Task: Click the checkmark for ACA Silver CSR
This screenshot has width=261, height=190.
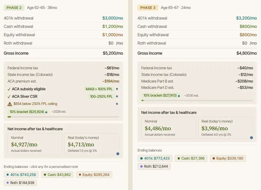Action: 9,97
